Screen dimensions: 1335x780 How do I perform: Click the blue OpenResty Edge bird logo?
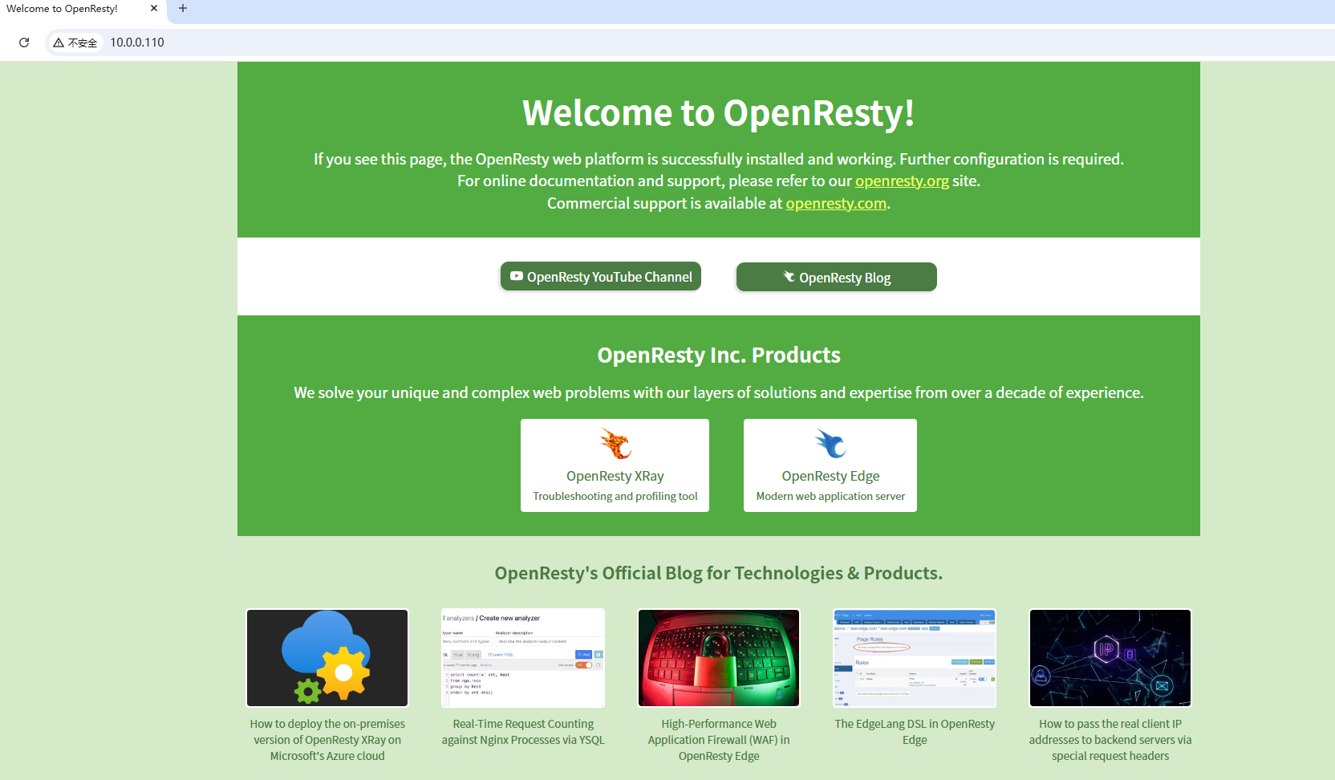[830, 444]
